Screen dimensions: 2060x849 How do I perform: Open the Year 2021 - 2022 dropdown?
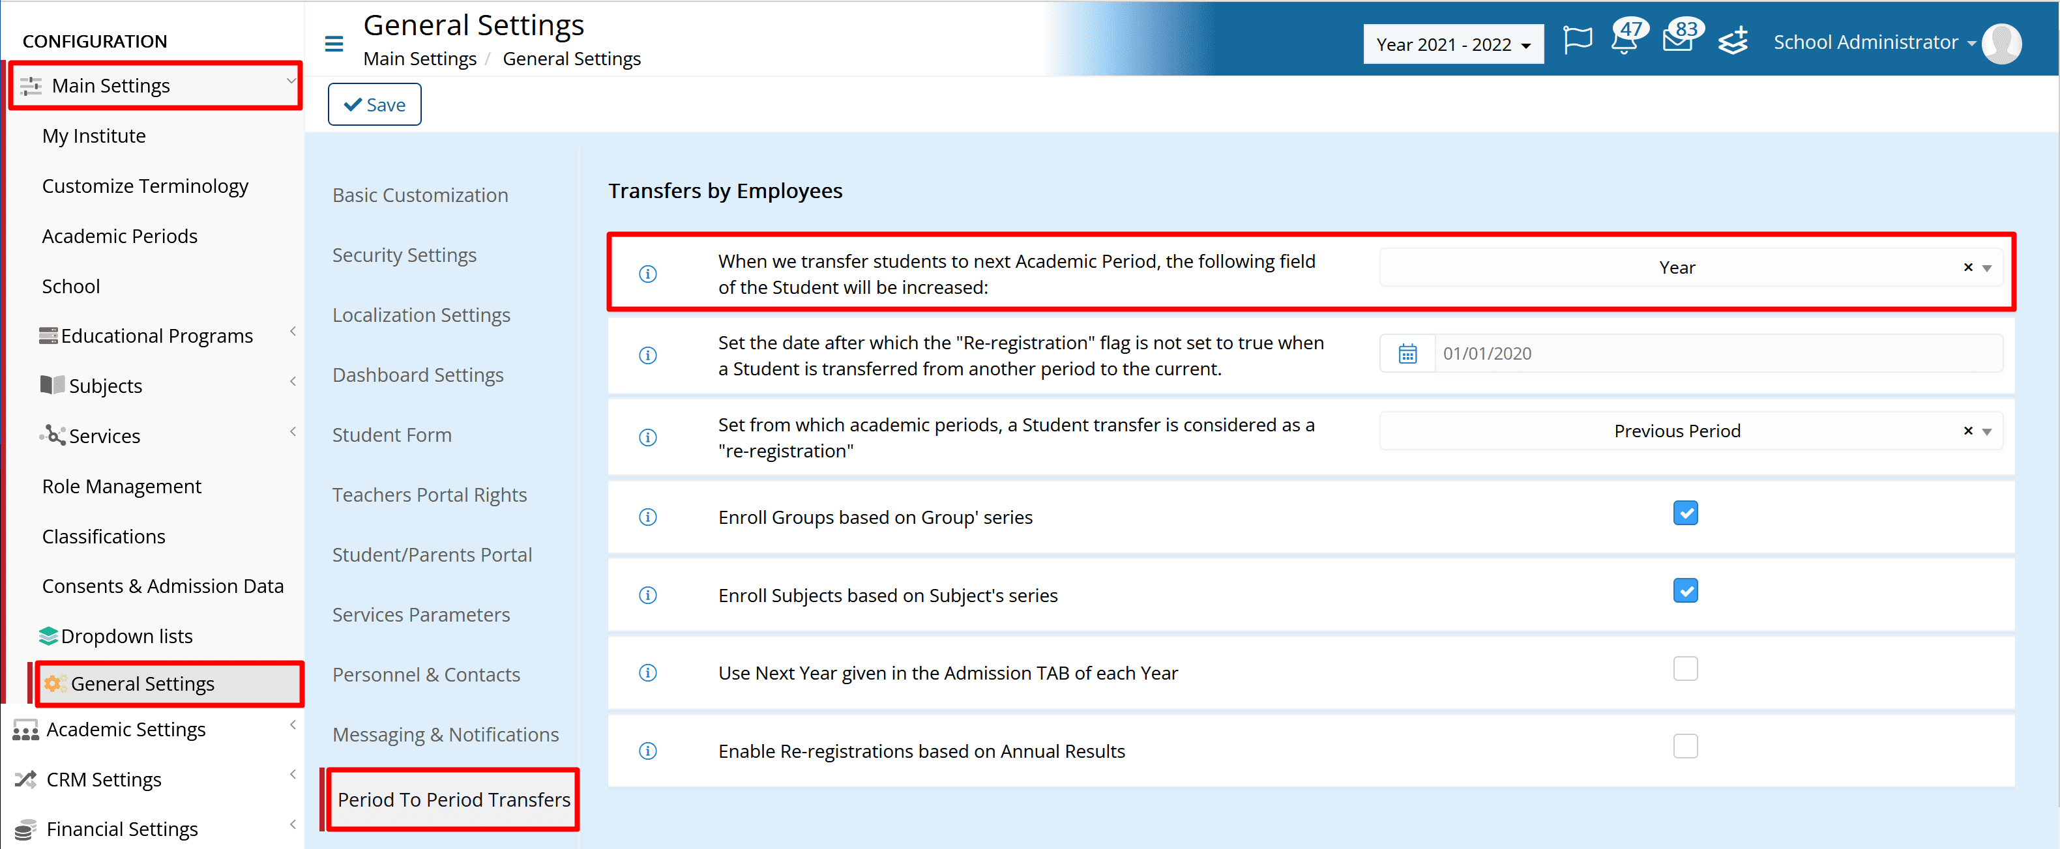(x=1453, y=45)
